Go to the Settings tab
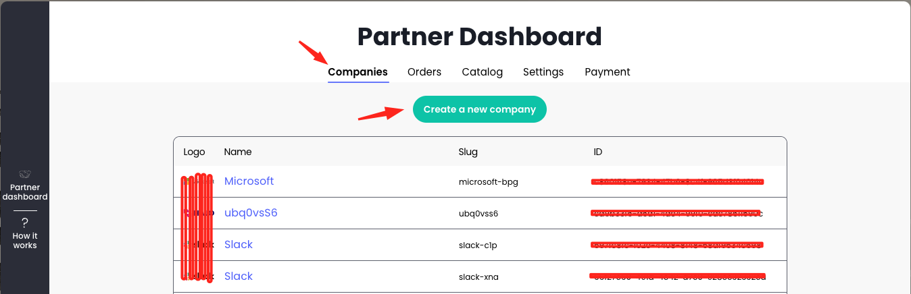The height and width of the screenshot is (294, 911). (x=543, y=71)
